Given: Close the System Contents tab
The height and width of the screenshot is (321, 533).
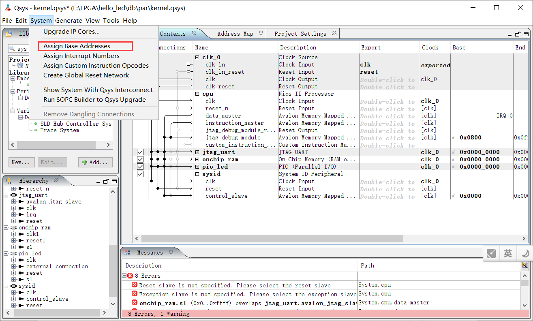Looking at the screenshot, I should pos(194,34).
